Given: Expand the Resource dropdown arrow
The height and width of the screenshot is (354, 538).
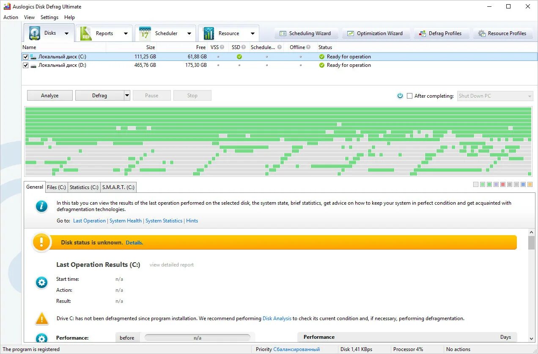Looking at the screenshot, I should [x=253, y=33].
